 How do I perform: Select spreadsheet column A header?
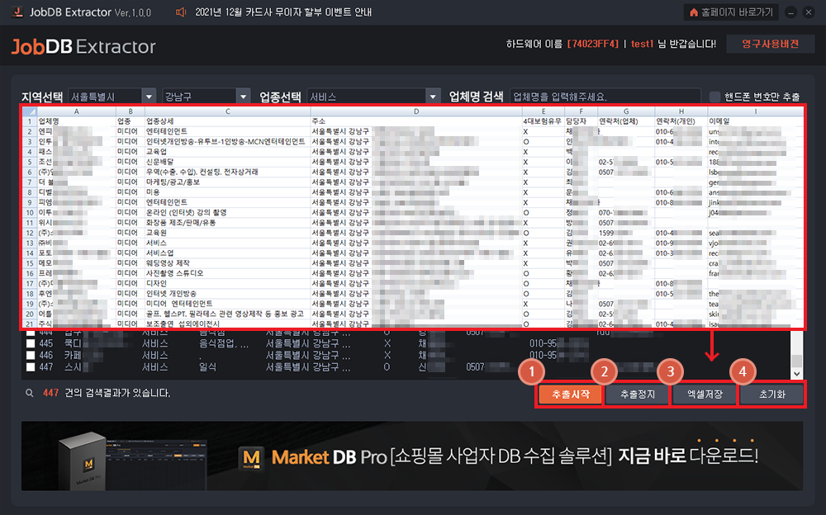(x=76, y=111)
